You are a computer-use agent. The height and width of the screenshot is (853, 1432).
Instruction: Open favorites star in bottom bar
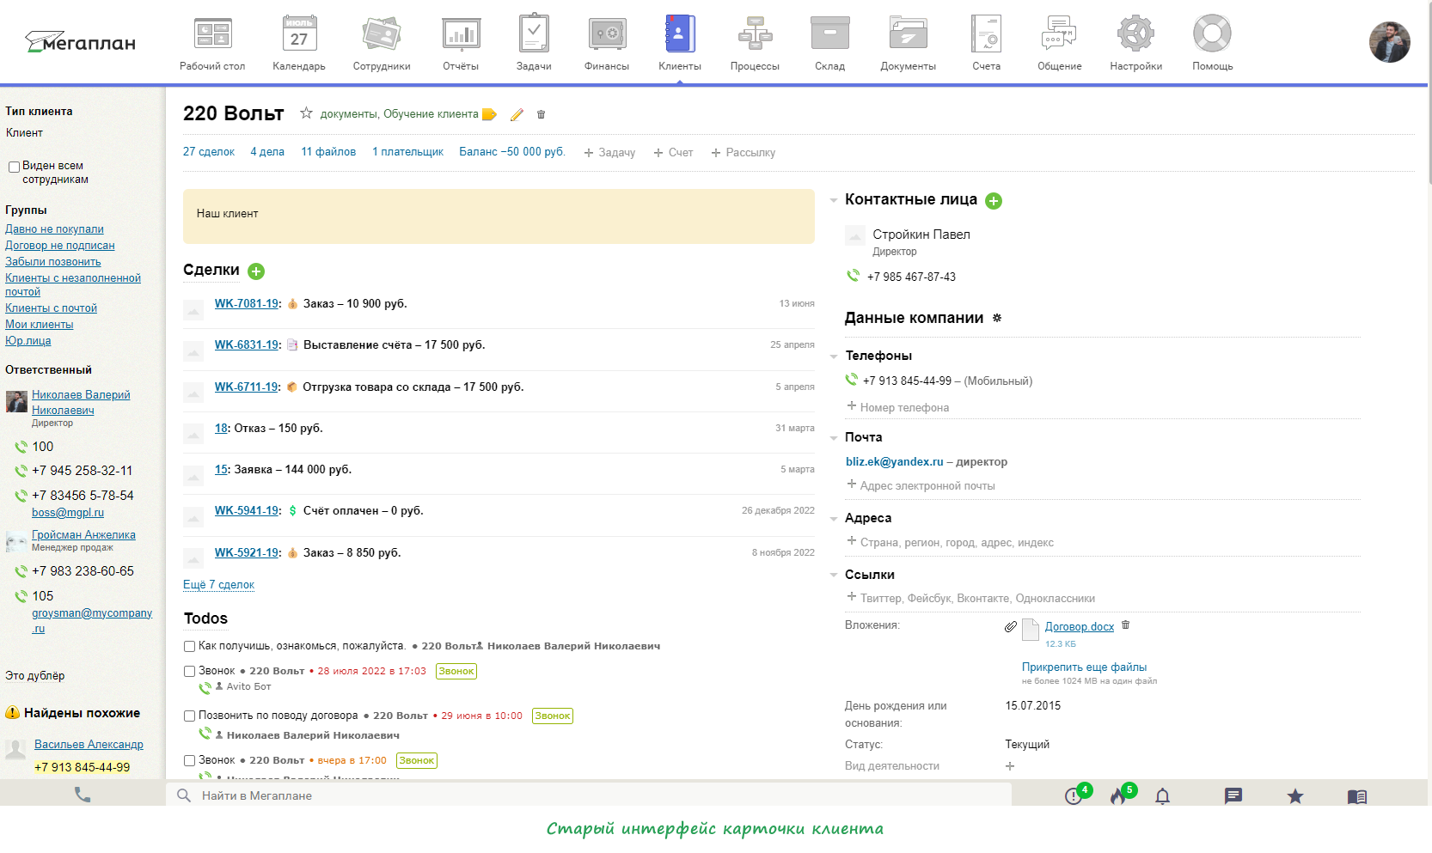point(1295,796)
